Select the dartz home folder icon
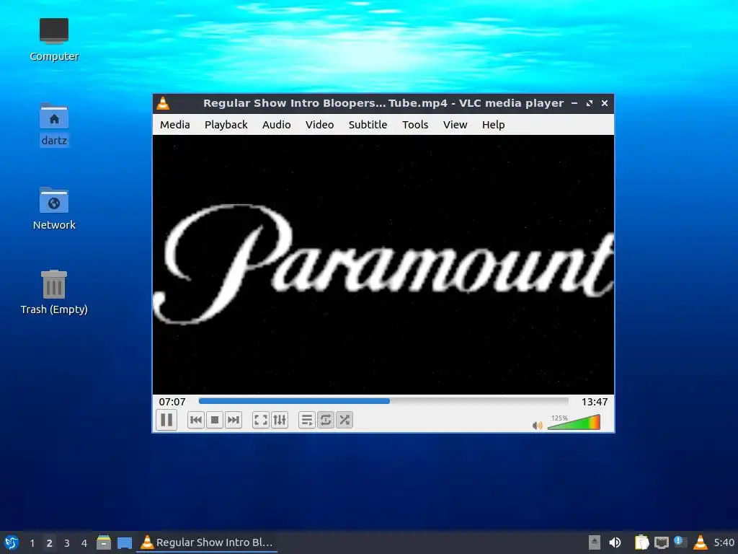738x554 pixels. click(x=54, y=125)
